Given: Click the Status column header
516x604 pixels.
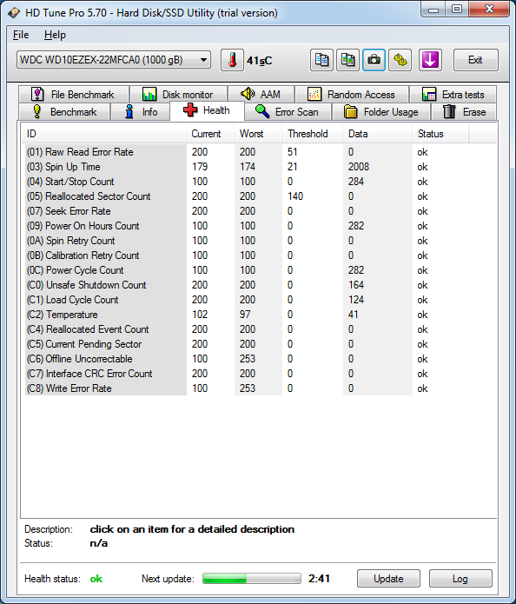Looking at the screenshot, I should [440, 134].
